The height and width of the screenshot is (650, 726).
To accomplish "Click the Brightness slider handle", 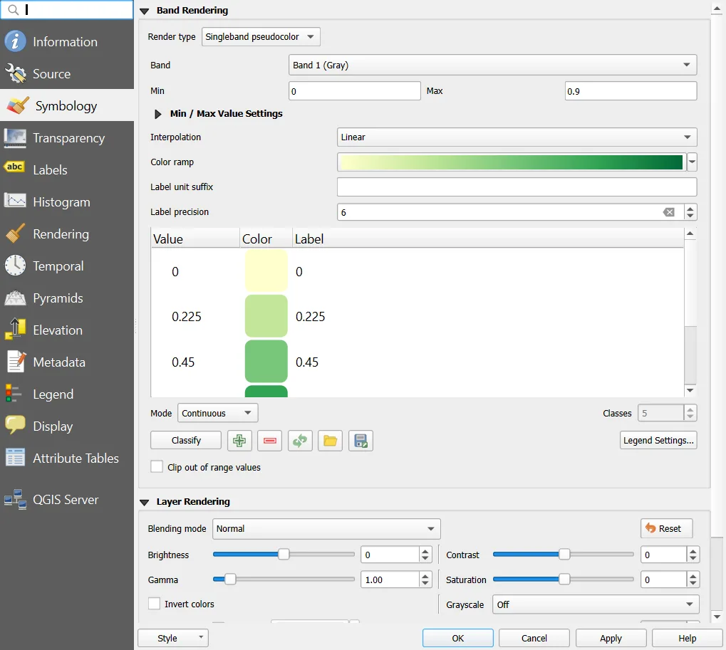I will (x=284, y=554).
